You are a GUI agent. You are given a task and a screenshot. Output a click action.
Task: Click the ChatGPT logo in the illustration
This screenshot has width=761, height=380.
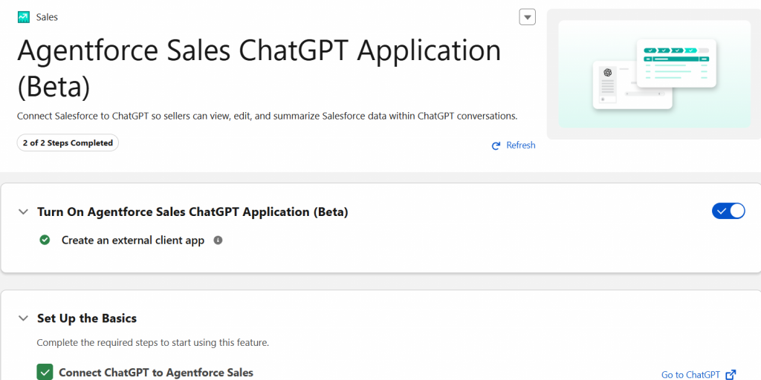pos(607,73)
